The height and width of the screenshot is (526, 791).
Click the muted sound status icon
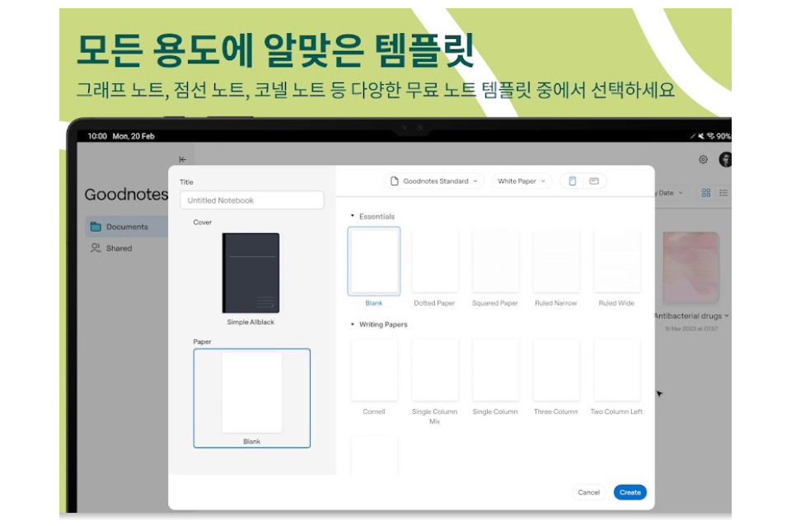(x=701, y=136)
